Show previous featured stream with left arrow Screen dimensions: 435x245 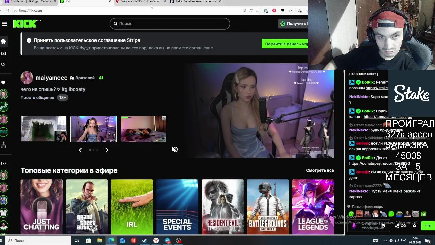click(x=80, y=150)
